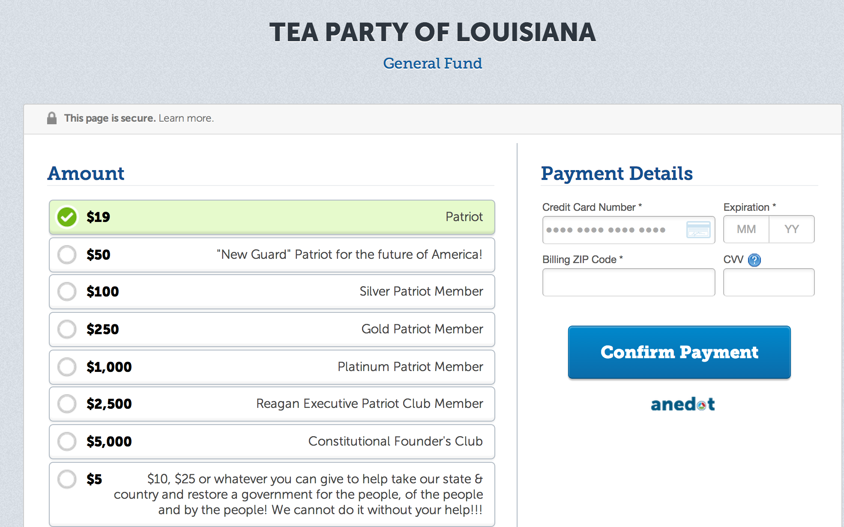This screenshot has width=844, height=527.
Task: Focus the Credit Card Number field
Action: [613, 230]
